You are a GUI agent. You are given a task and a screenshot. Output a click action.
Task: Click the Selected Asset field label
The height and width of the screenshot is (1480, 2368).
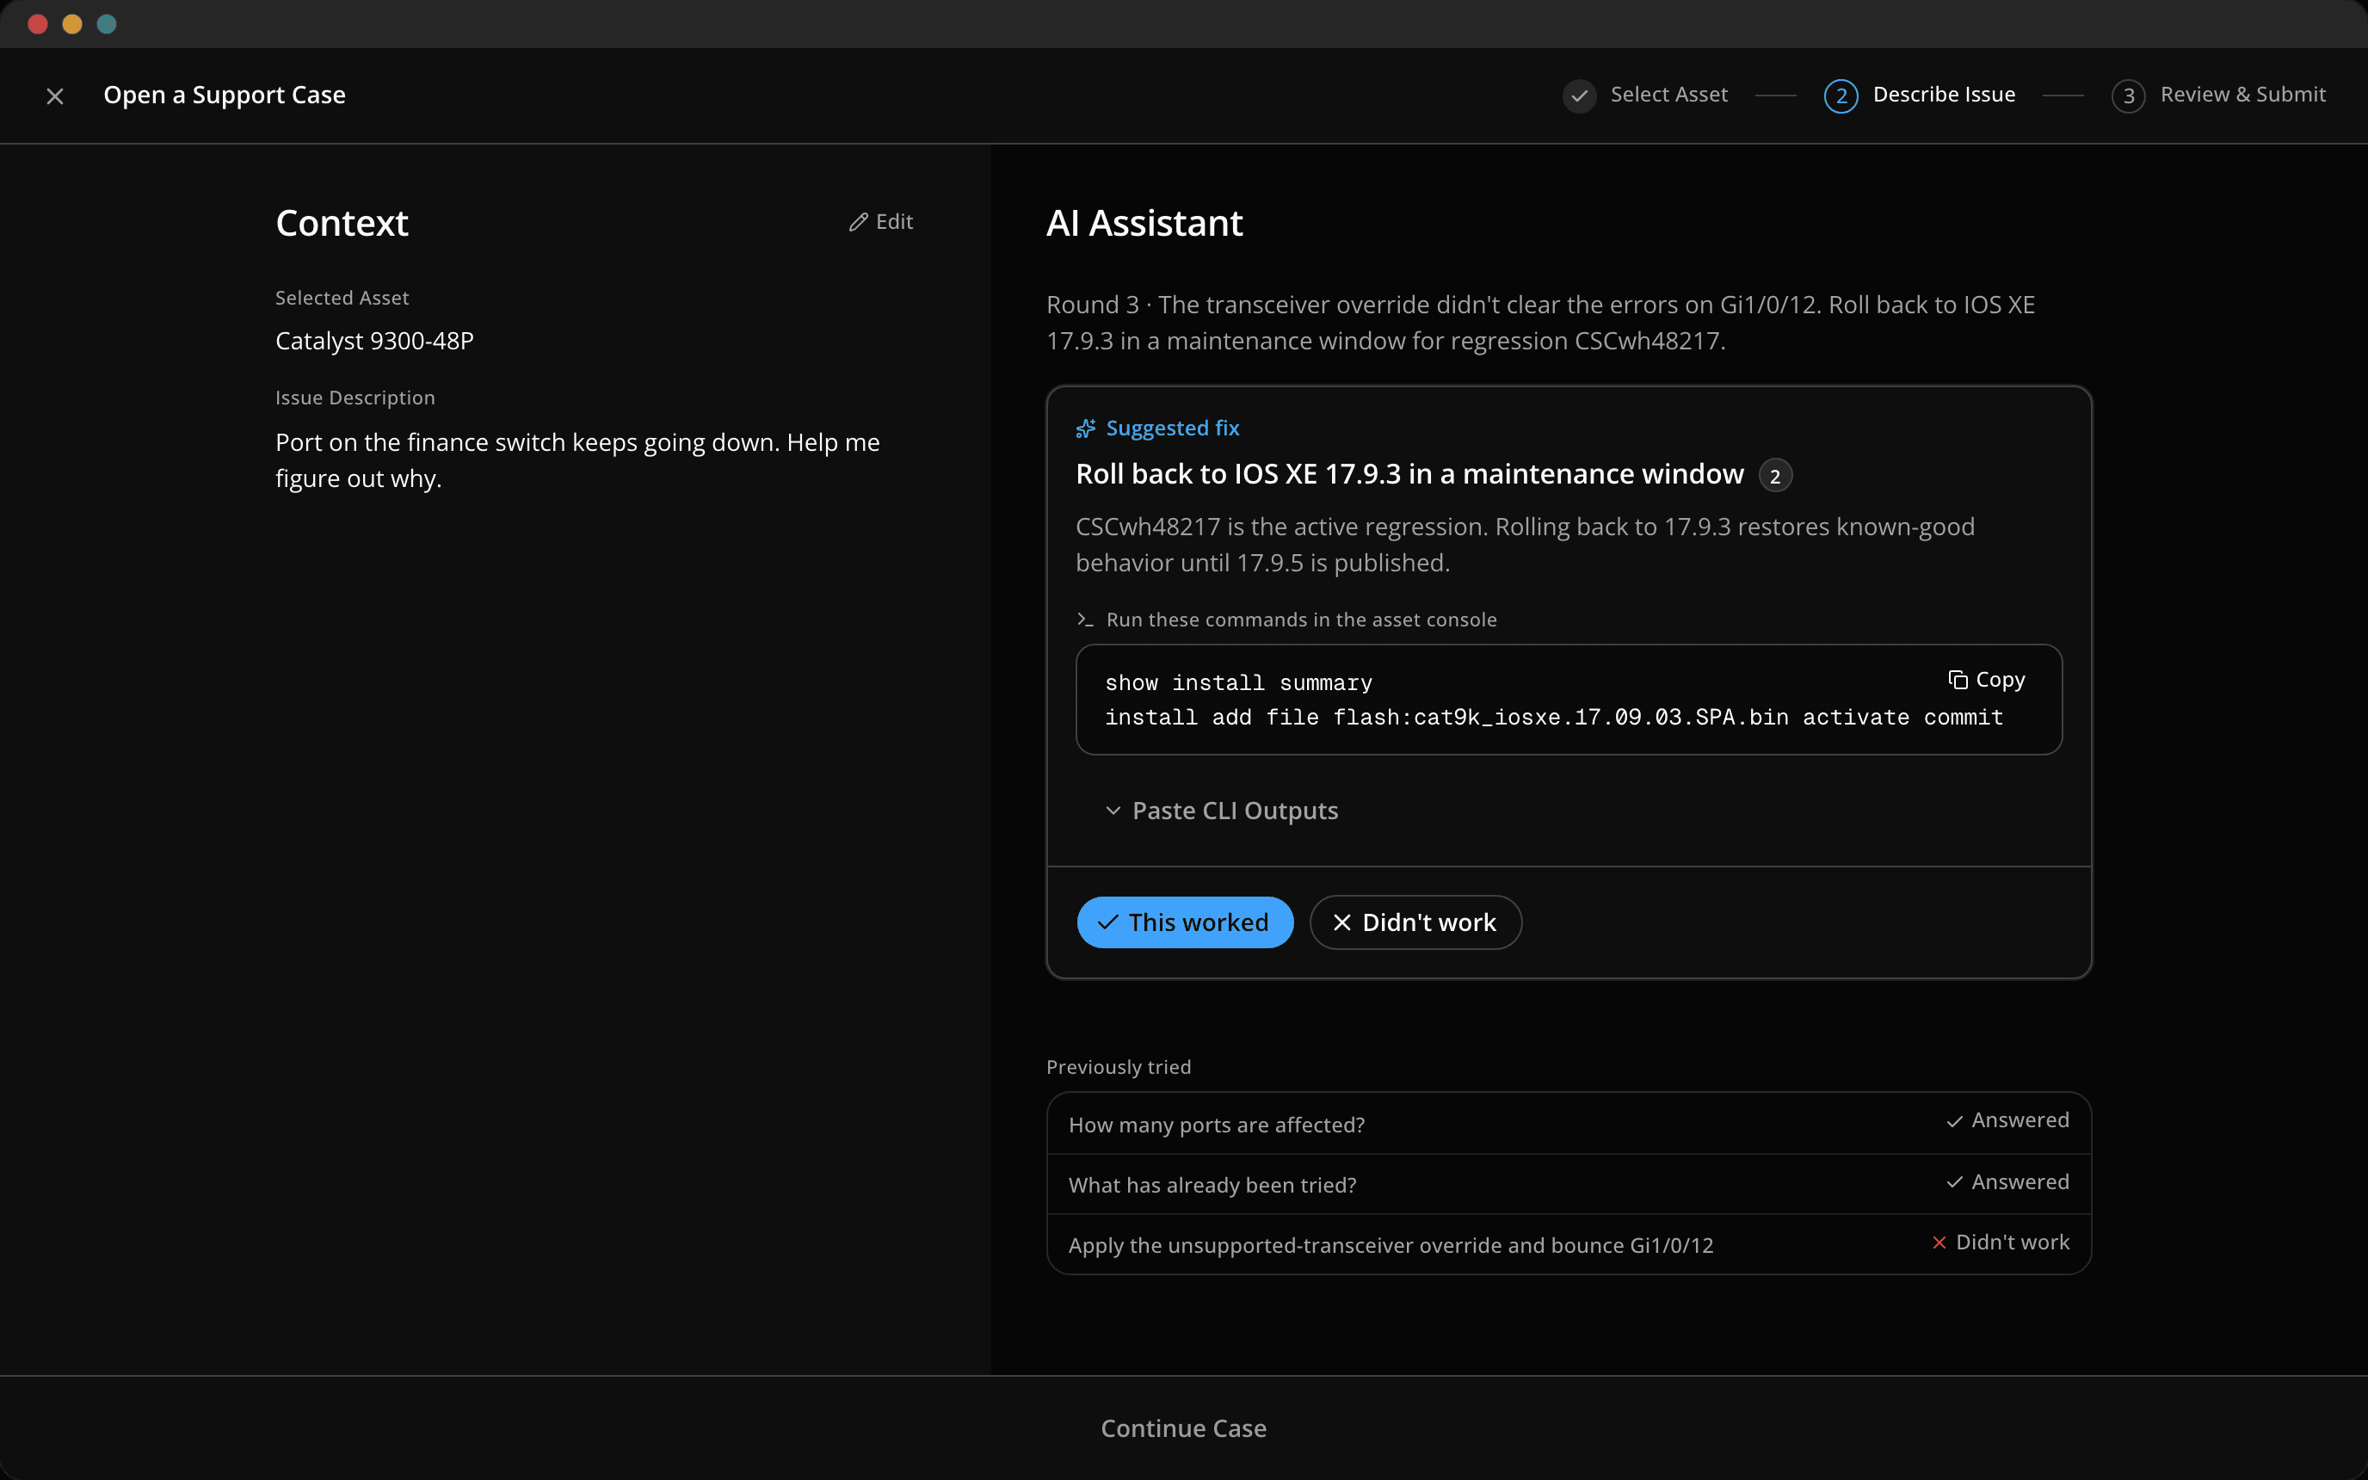(342, 298)
